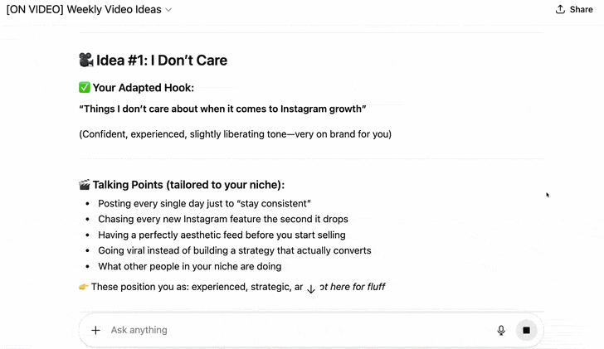The width and height of the screenshot is (604, 349).
Task: Click the movie camera emoji beside Idea #1
Action: click(85, 61)
